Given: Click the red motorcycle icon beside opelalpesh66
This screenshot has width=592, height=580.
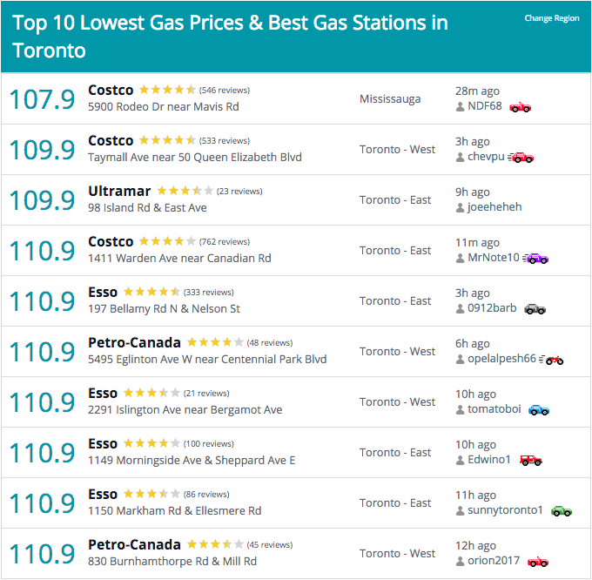Looking at the screenshot, I should tap(551, 360).
